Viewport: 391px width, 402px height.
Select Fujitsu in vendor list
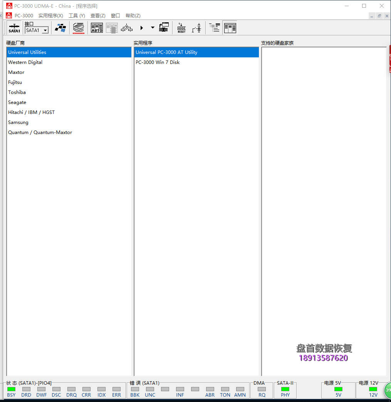tap(69, 82)
